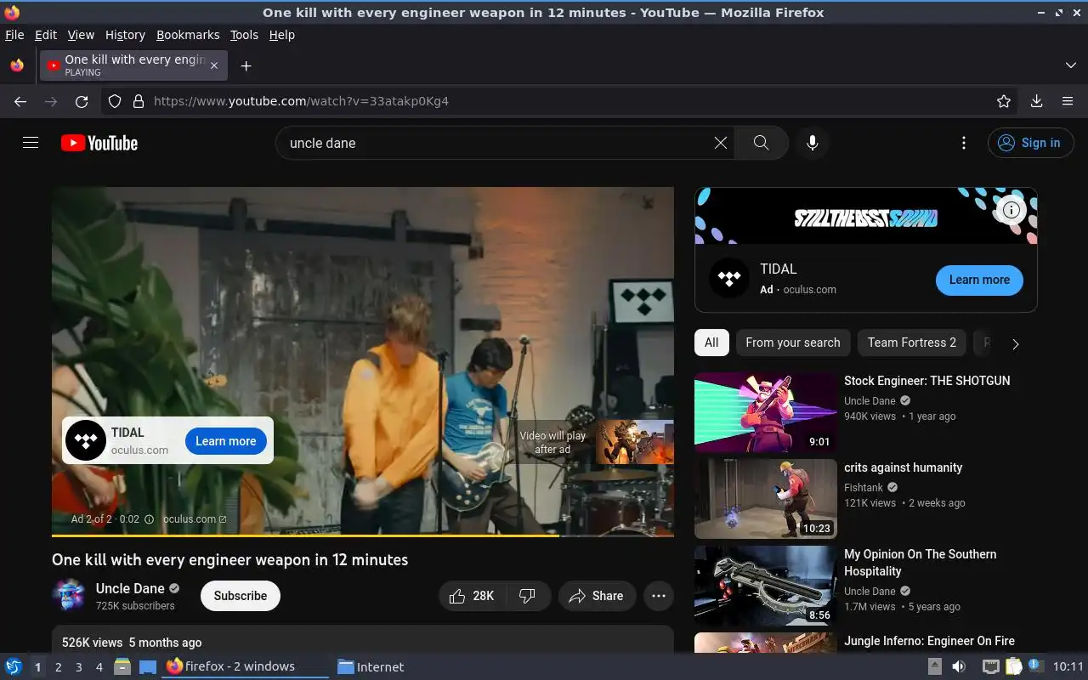This screenshot has height=680, width=1088.
Task: Start voice search with the microphone icon
Action: tap(813, 143)
